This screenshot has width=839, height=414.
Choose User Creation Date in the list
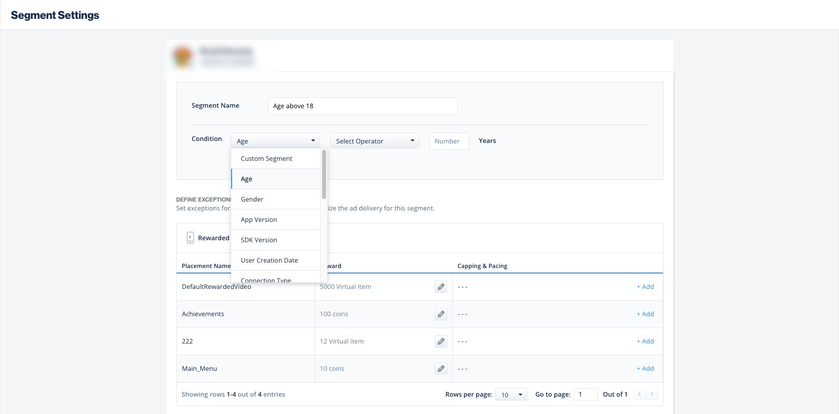tap(276, 261)
